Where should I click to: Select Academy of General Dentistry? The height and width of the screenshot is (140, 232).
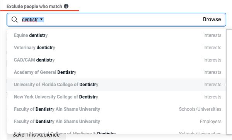coord(116,72)
